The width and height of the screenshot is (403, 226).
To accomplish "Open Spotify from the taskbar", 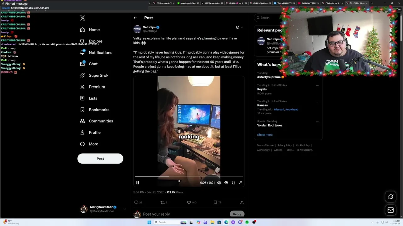I will click(x=247, y=222).
